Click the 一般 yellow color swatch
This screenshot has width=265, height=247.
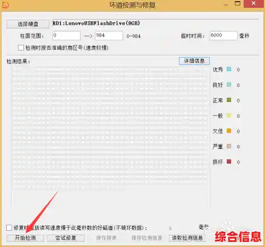pos(229,115)
